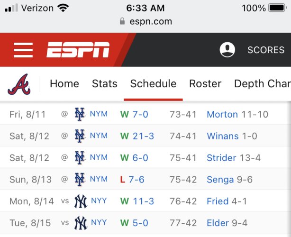Tap the Atlanta Braves team logo

point(19,84)
